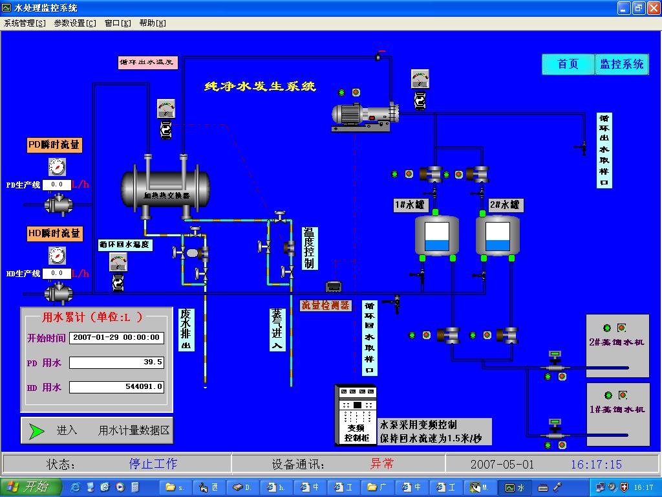Click the 流量检测器 label
The image size is (662, 497).
point(326,305)
